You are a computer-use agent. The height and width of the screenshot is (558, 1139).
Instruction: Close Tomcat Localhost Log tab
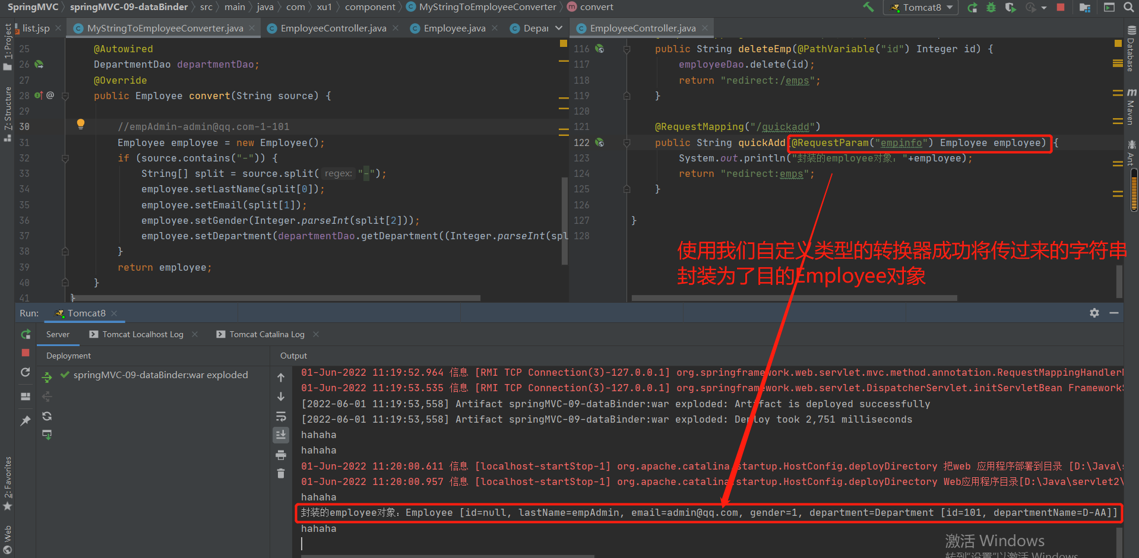194,334
